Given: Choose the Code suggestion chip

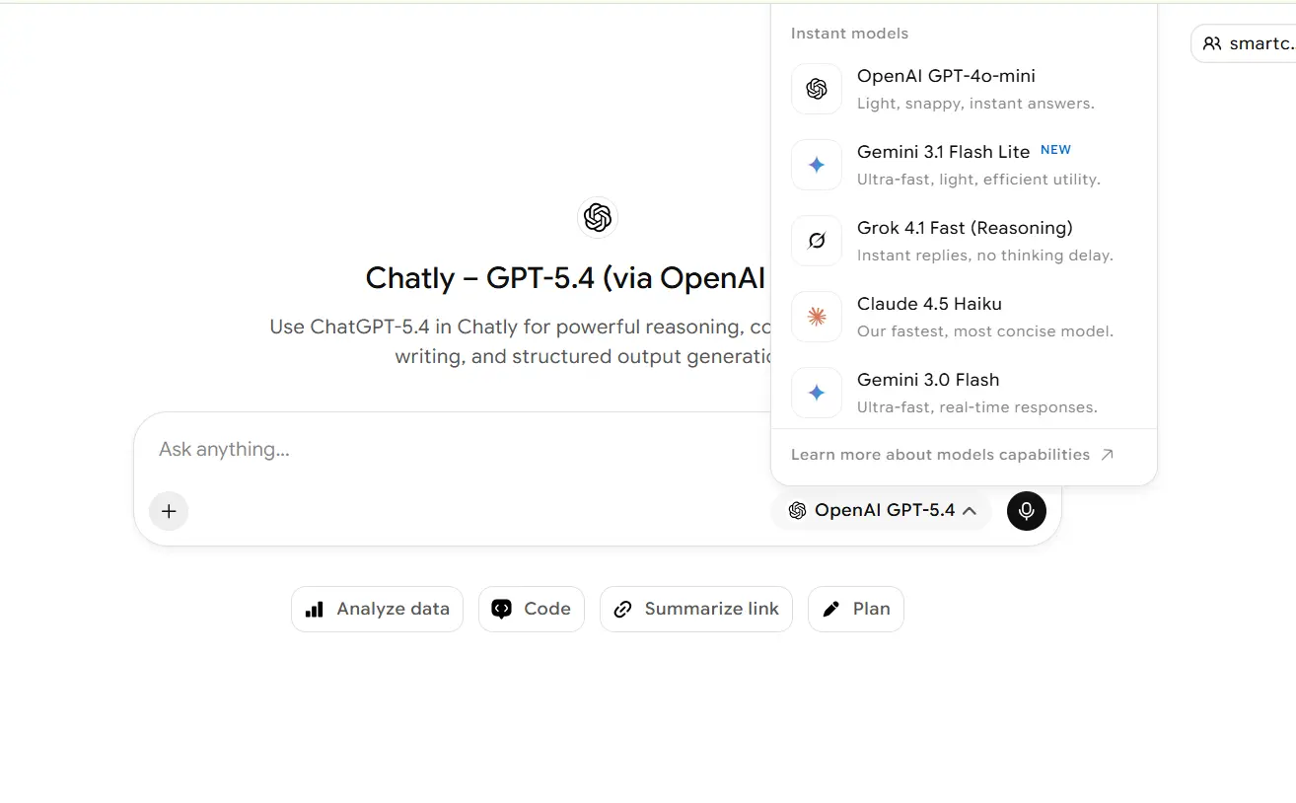Looking at the screenshot, I should (x=531, y=609).
